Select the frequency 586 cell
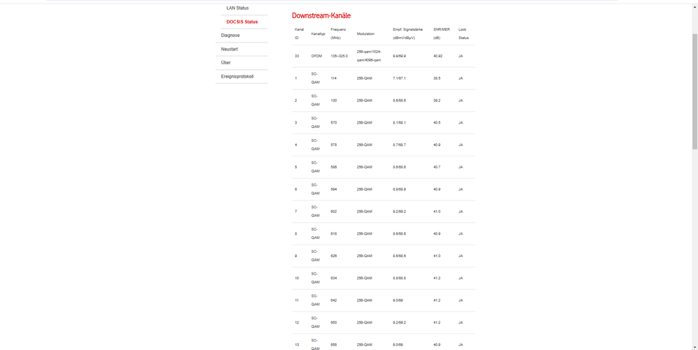The width and height of the screenshot is (698, 350). tap(334, 167)
